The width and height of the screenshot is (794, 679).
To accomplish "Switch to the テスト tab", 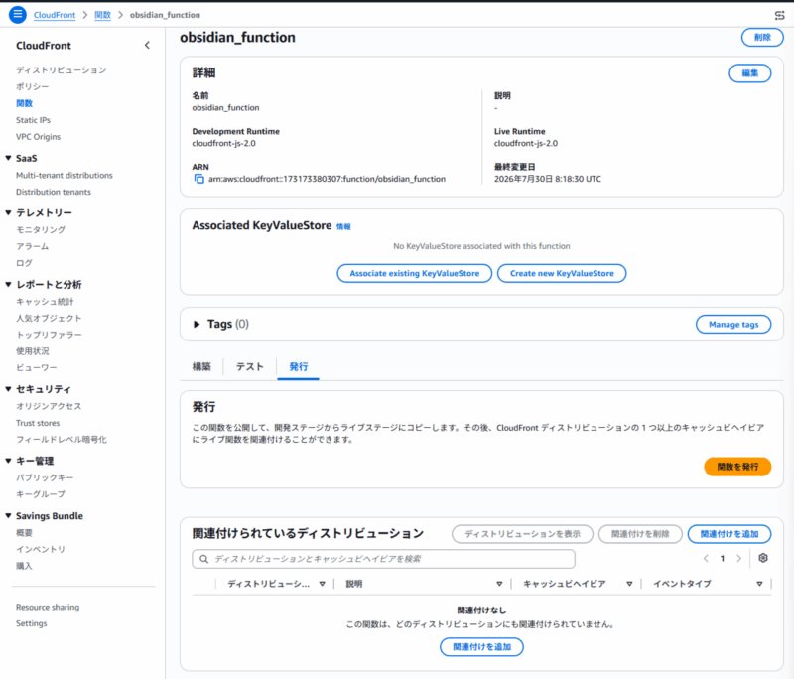I will coord(250,366).
